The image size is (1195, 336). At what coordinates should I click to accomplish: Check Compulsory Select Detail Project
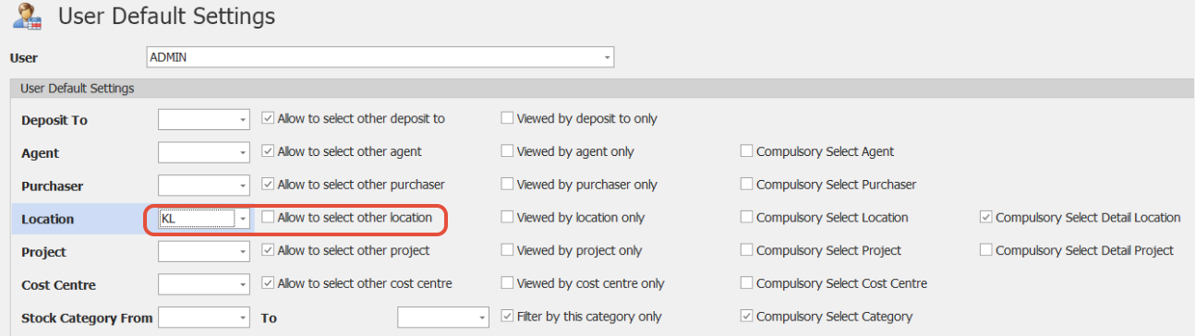(986, 250)
